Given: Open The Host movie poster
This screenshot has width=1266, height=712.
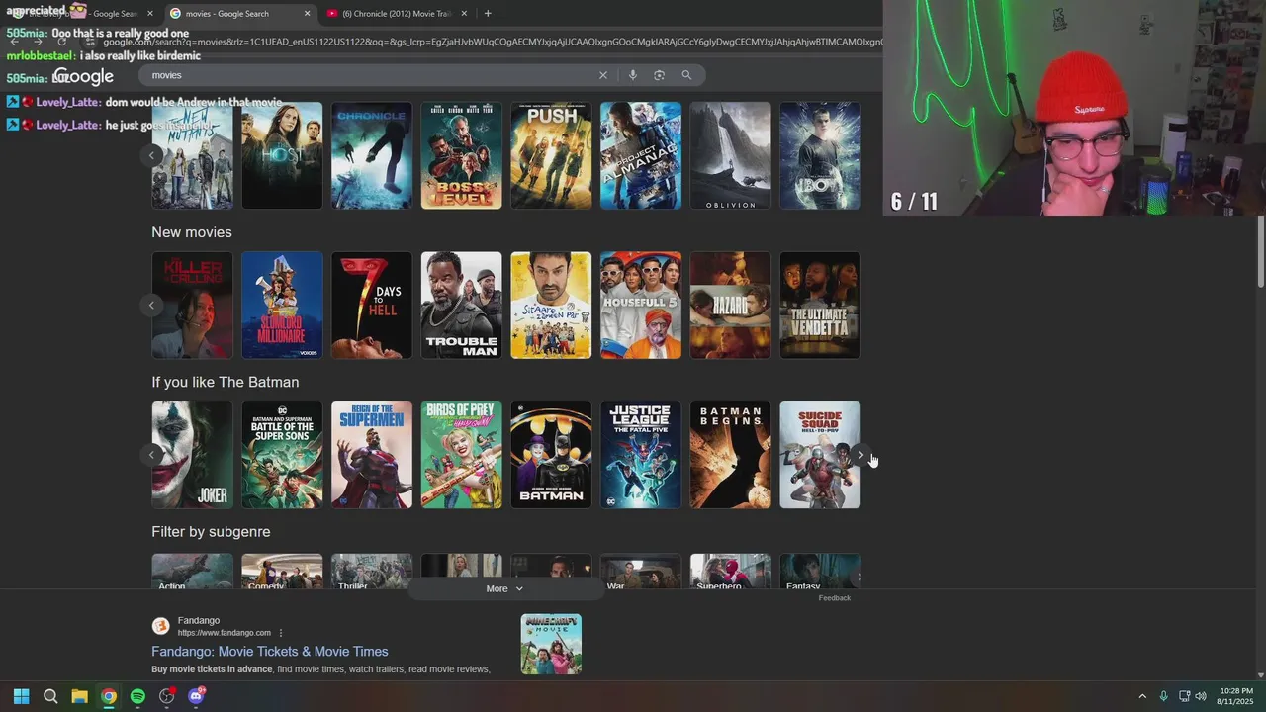Looking at the screenshot, I should [x=282, y=155].
